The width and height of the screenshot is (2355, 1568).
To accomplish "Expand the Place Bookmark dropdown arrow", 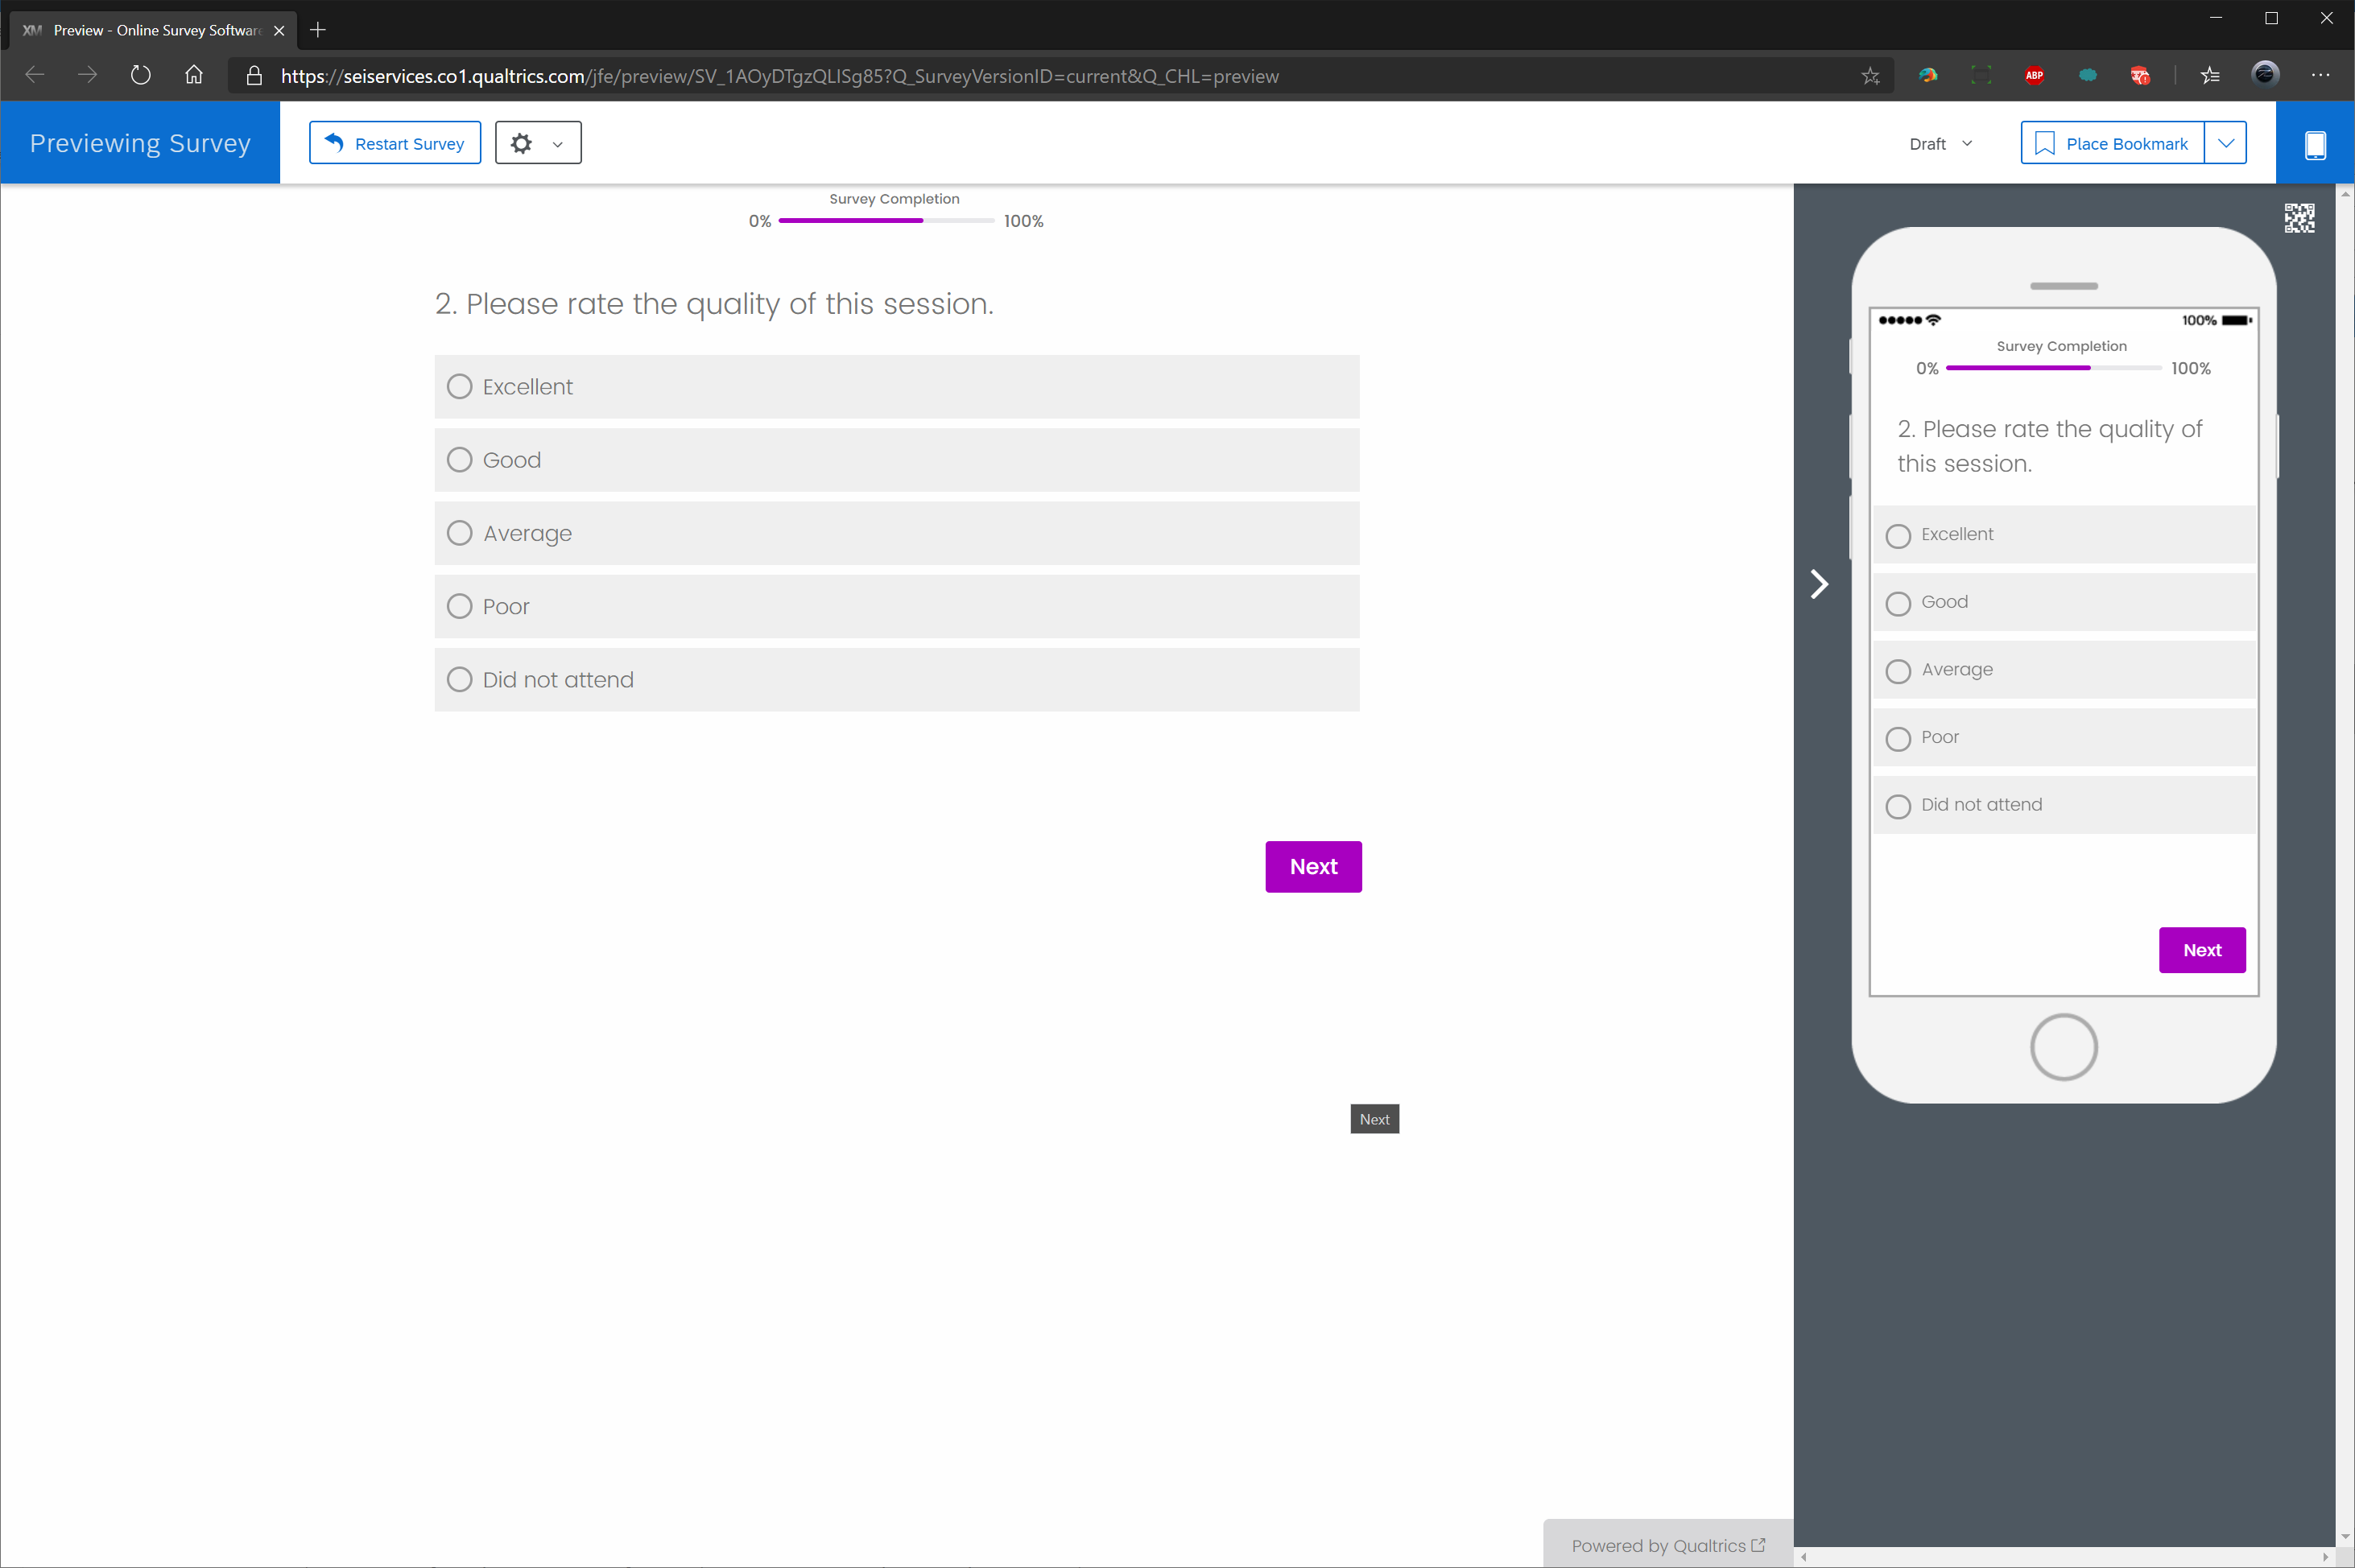I will 2225,143.
